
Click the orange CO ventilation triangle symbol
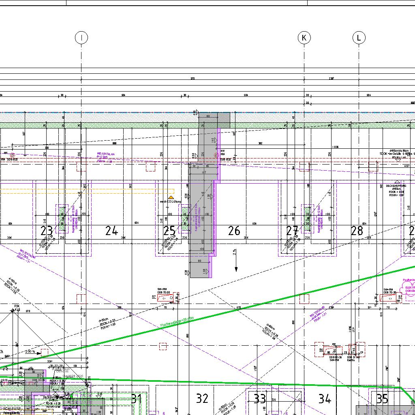click(171, 197)
